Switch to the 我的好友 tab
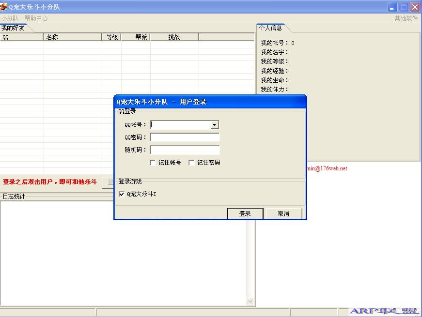Viewport: 422px width, 317px height. (13, 28)
